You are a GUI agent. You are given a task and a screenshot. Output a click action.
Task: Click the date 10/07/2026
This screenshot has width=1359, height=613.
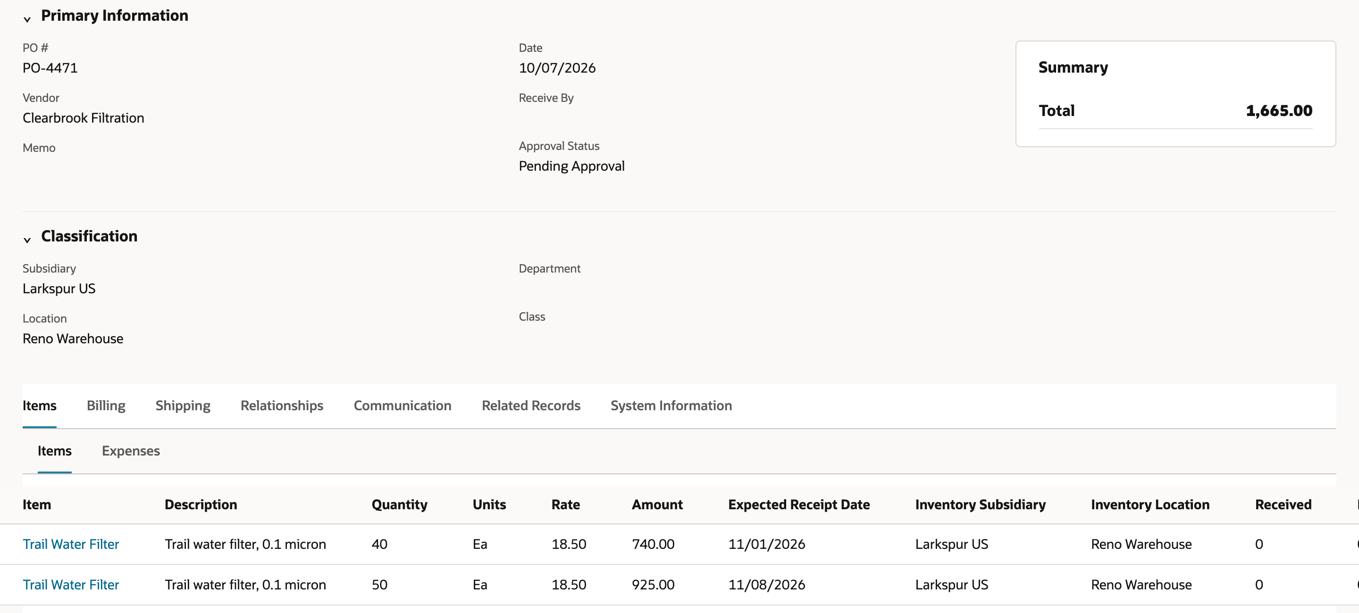click(557, 68)
